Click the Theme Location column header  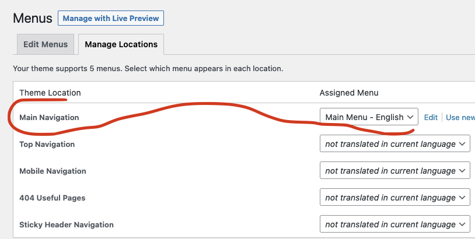(50, 93)
